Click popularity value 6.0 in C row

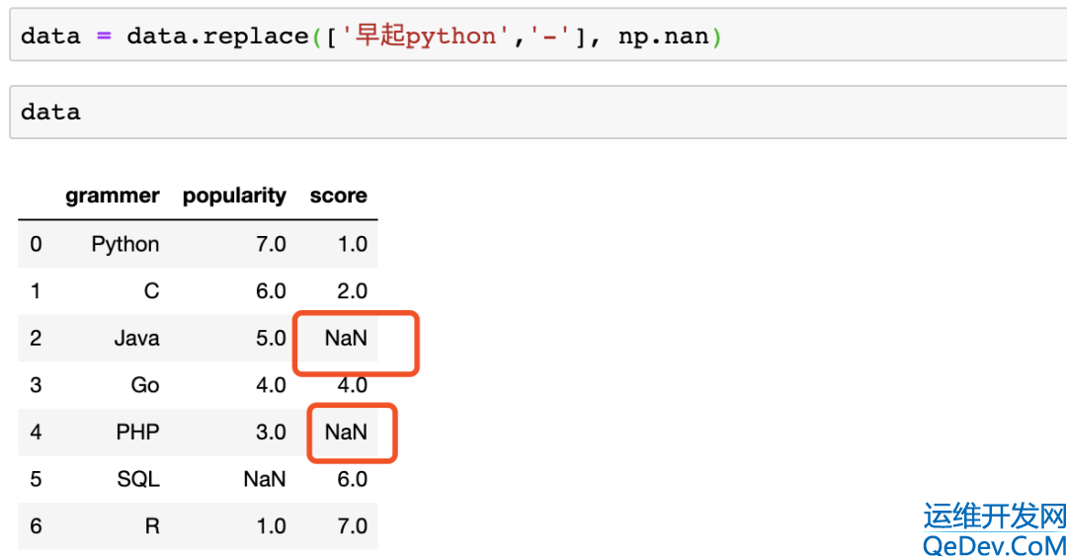click(x=271, y=291)
